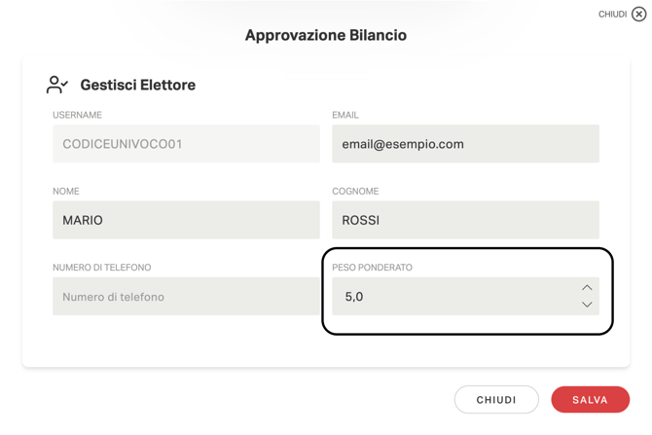Select the Numero di telefono input field
Image resolution: width=652 pixels, height=435 pixels.
click(186, 297)
